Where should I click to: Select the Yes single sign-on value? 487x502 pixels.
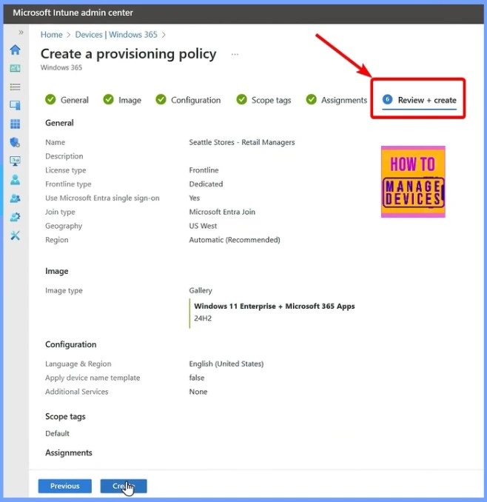195,198
